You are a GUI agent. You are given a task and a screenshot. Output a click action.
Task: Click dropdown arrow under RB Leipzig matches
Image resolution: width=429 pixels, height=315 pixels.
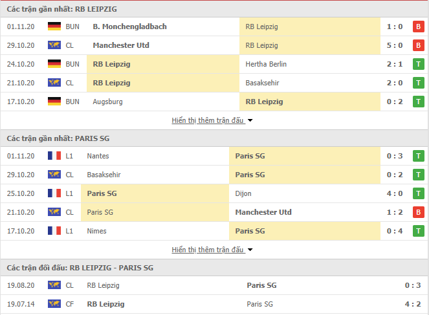click(250, 120)
